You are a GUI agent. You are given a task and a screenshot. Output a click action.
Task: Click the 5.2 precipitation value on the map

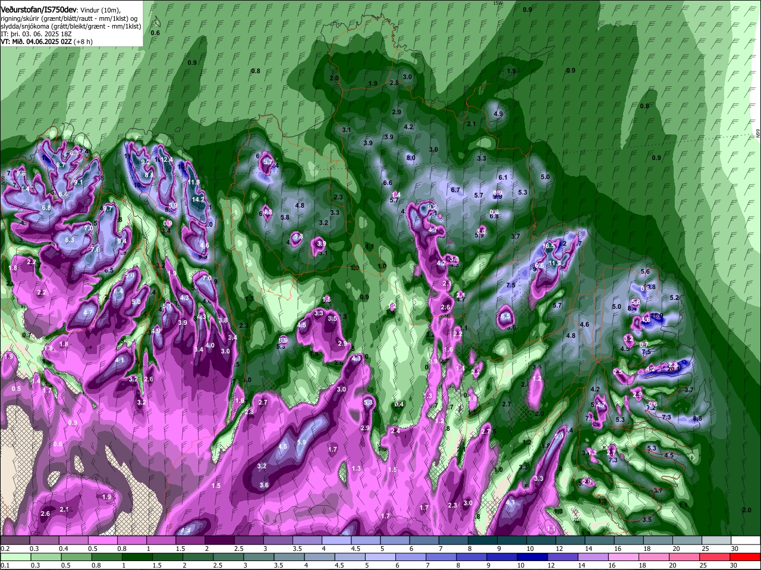pos(674,297)
